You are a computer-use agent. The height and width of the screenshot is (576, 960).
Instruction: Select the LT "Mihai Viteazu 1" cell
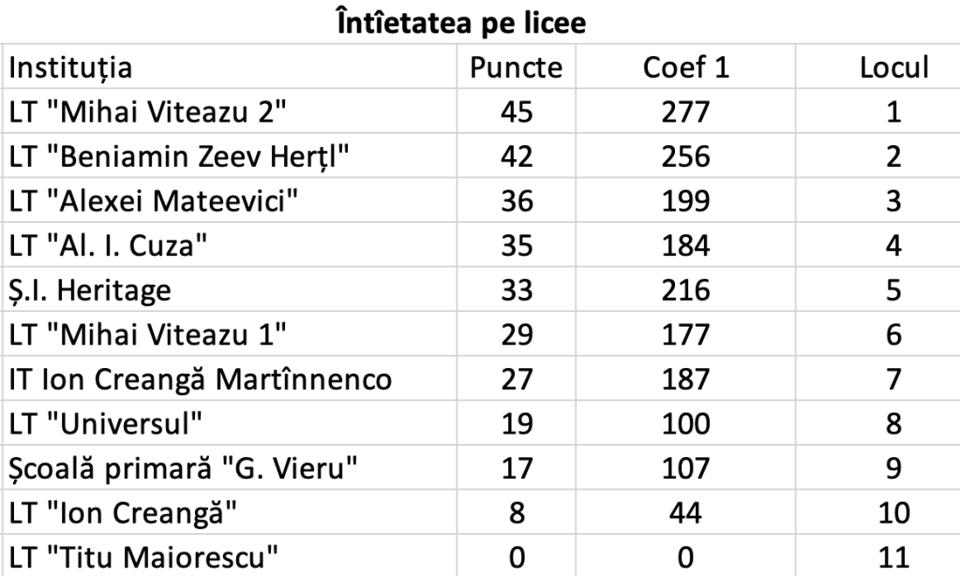click(x=147, y=335)
